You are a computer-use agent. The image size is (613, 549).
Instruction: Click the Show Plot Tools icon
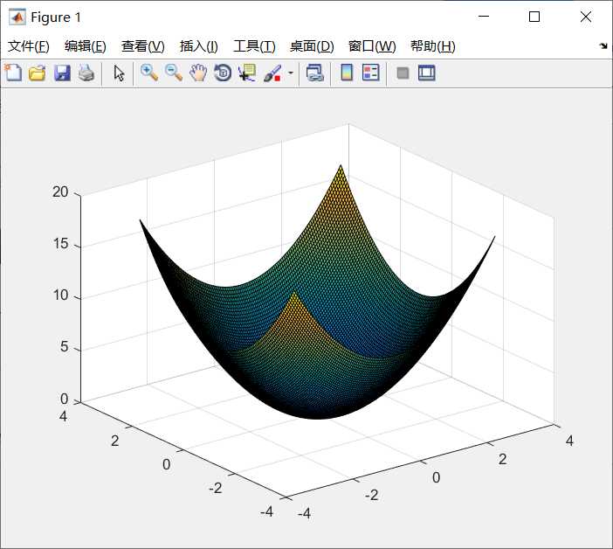[426, 73]
